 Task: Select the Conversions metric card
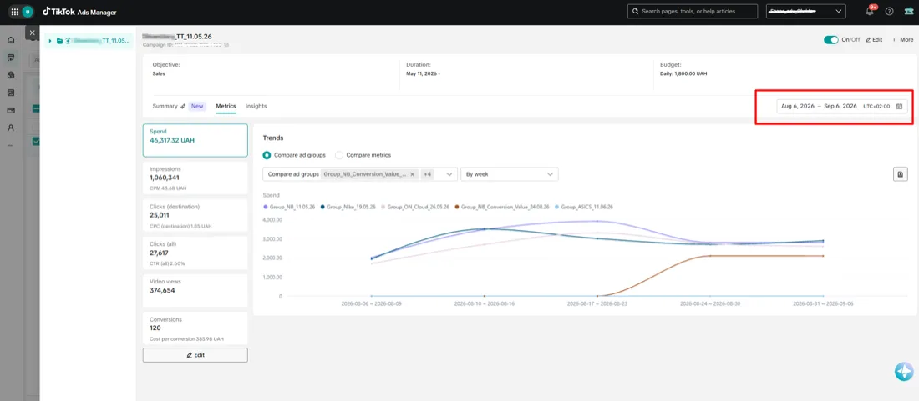[x=195, y=328]
